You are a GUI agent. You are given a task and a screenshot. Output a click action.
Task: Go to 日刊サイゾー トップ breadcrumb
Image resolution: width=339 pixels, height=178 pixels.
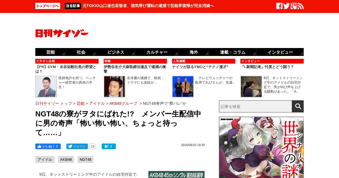click(54, 103)
